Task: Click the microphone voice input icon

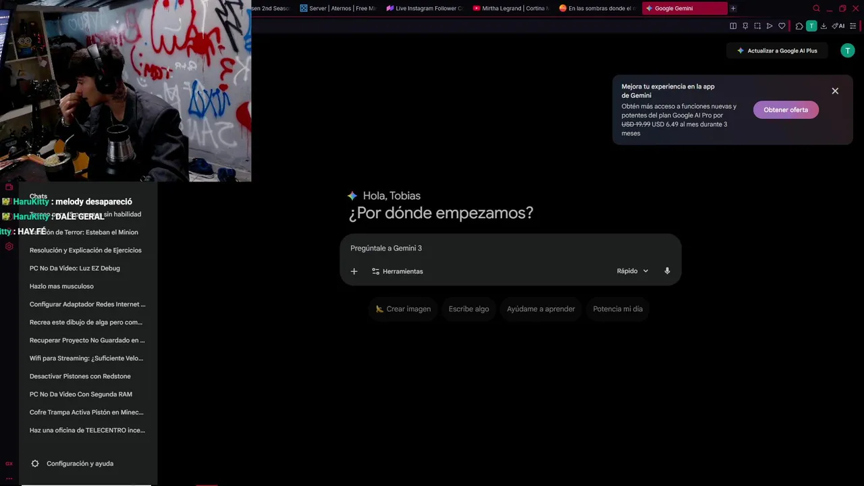Action: click(667, 271)
